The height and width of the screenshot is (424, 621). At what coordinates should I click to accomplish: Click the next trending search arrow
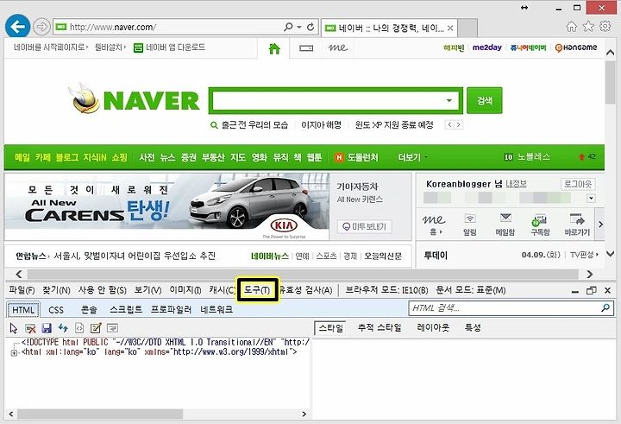pyautogui.click(x=459, y=125)
